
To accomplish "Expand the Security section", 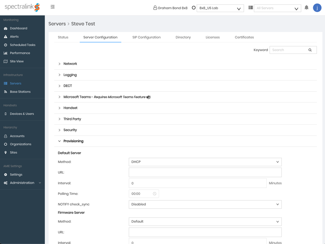I will (70, 130).
